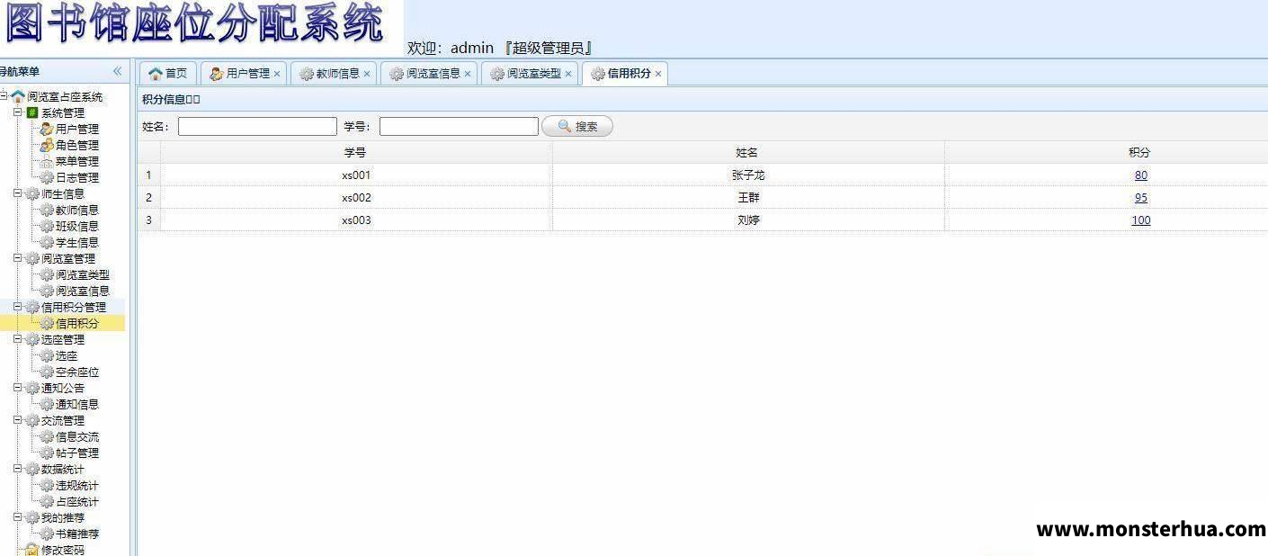Screen dimensions: 1268x556
Task: Click the gear icon on 阅览室类型 tab
Action: click(x=496, y=74)
